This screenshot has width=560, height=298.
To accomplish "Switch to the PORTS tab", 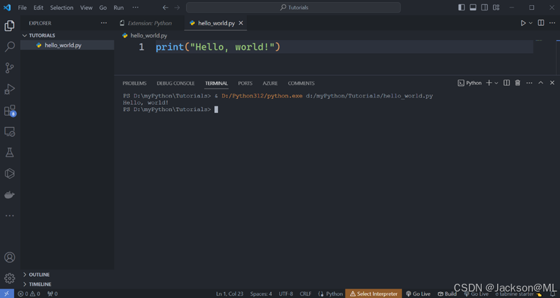I will click(245, 83).
